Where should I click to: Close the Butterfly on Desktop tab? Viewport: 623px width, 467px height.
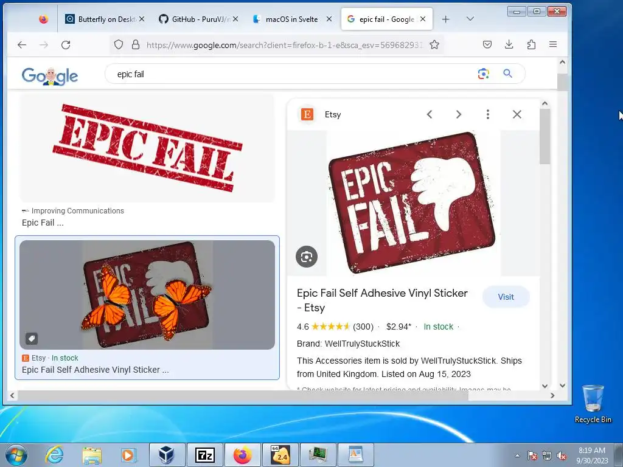142,19
